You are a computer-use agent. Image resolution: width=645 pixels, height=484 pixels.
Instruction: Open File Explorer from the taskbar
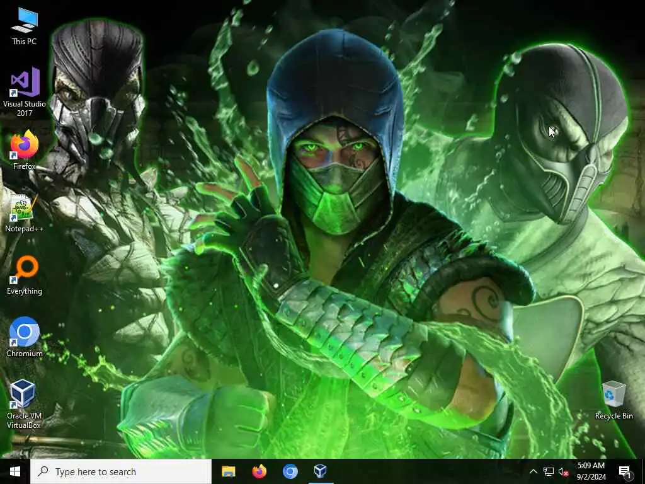coord(228,471)
